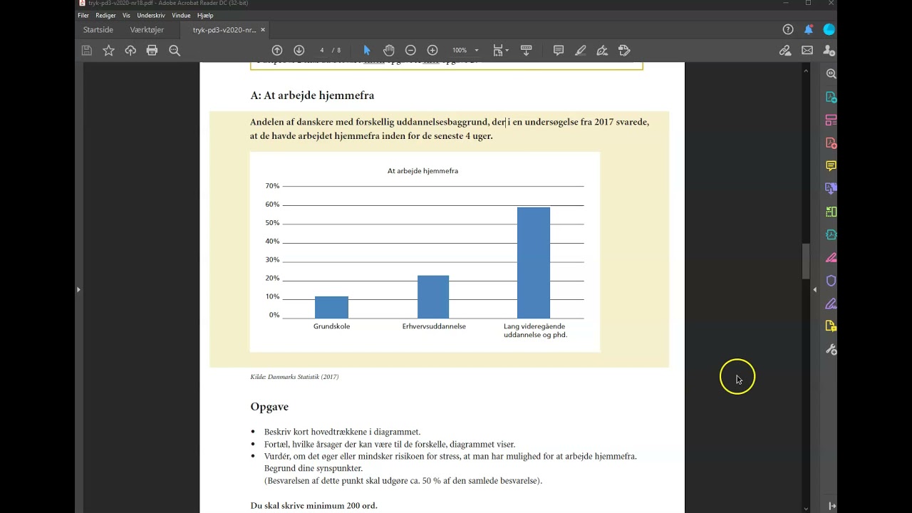Zoom out with minus button
Screen dimensions: 912x513
pos(410,51)
